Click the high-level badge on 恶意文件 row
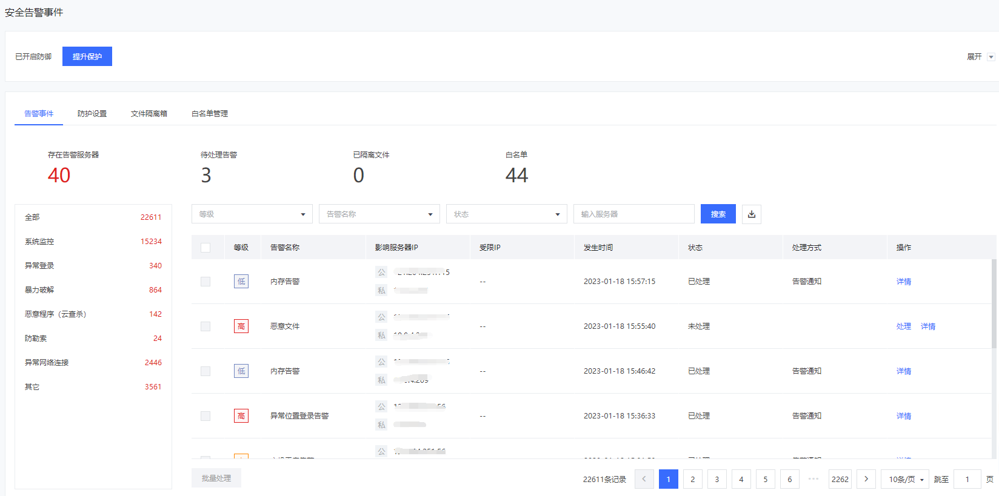 [x=241, y=326]
